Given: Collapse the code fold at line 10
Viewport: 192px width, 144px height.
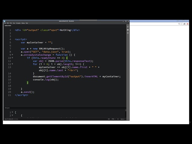Looking at the screenshot, I should pos(12,58).
